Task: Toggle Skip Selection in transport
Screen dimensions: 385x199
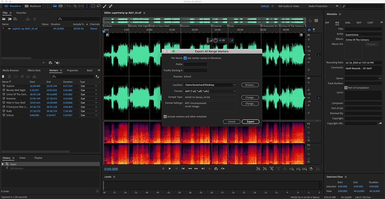Action: [x=223, y=169]
